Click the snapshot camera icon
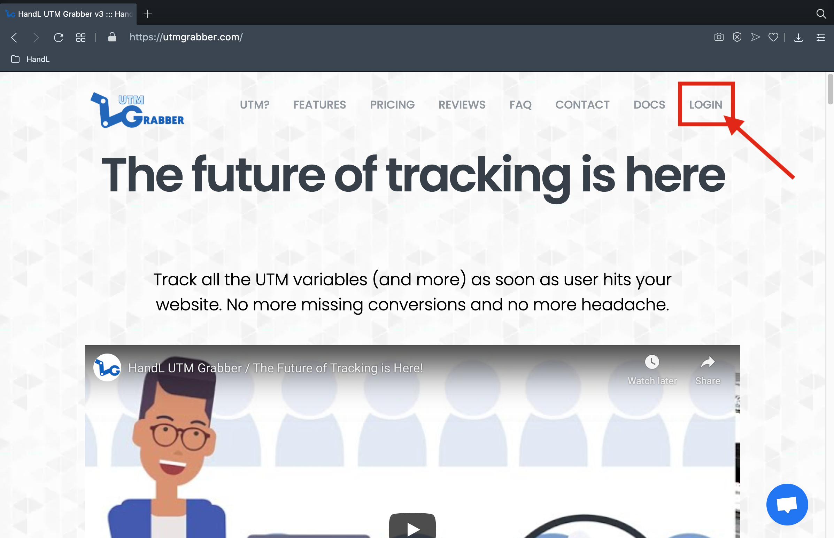Viewport: 834px width, 538px height. pos(719,37)
